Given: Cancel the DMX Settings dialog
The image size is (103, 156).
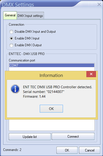Looking at the screenshot, I should (89, 150).
